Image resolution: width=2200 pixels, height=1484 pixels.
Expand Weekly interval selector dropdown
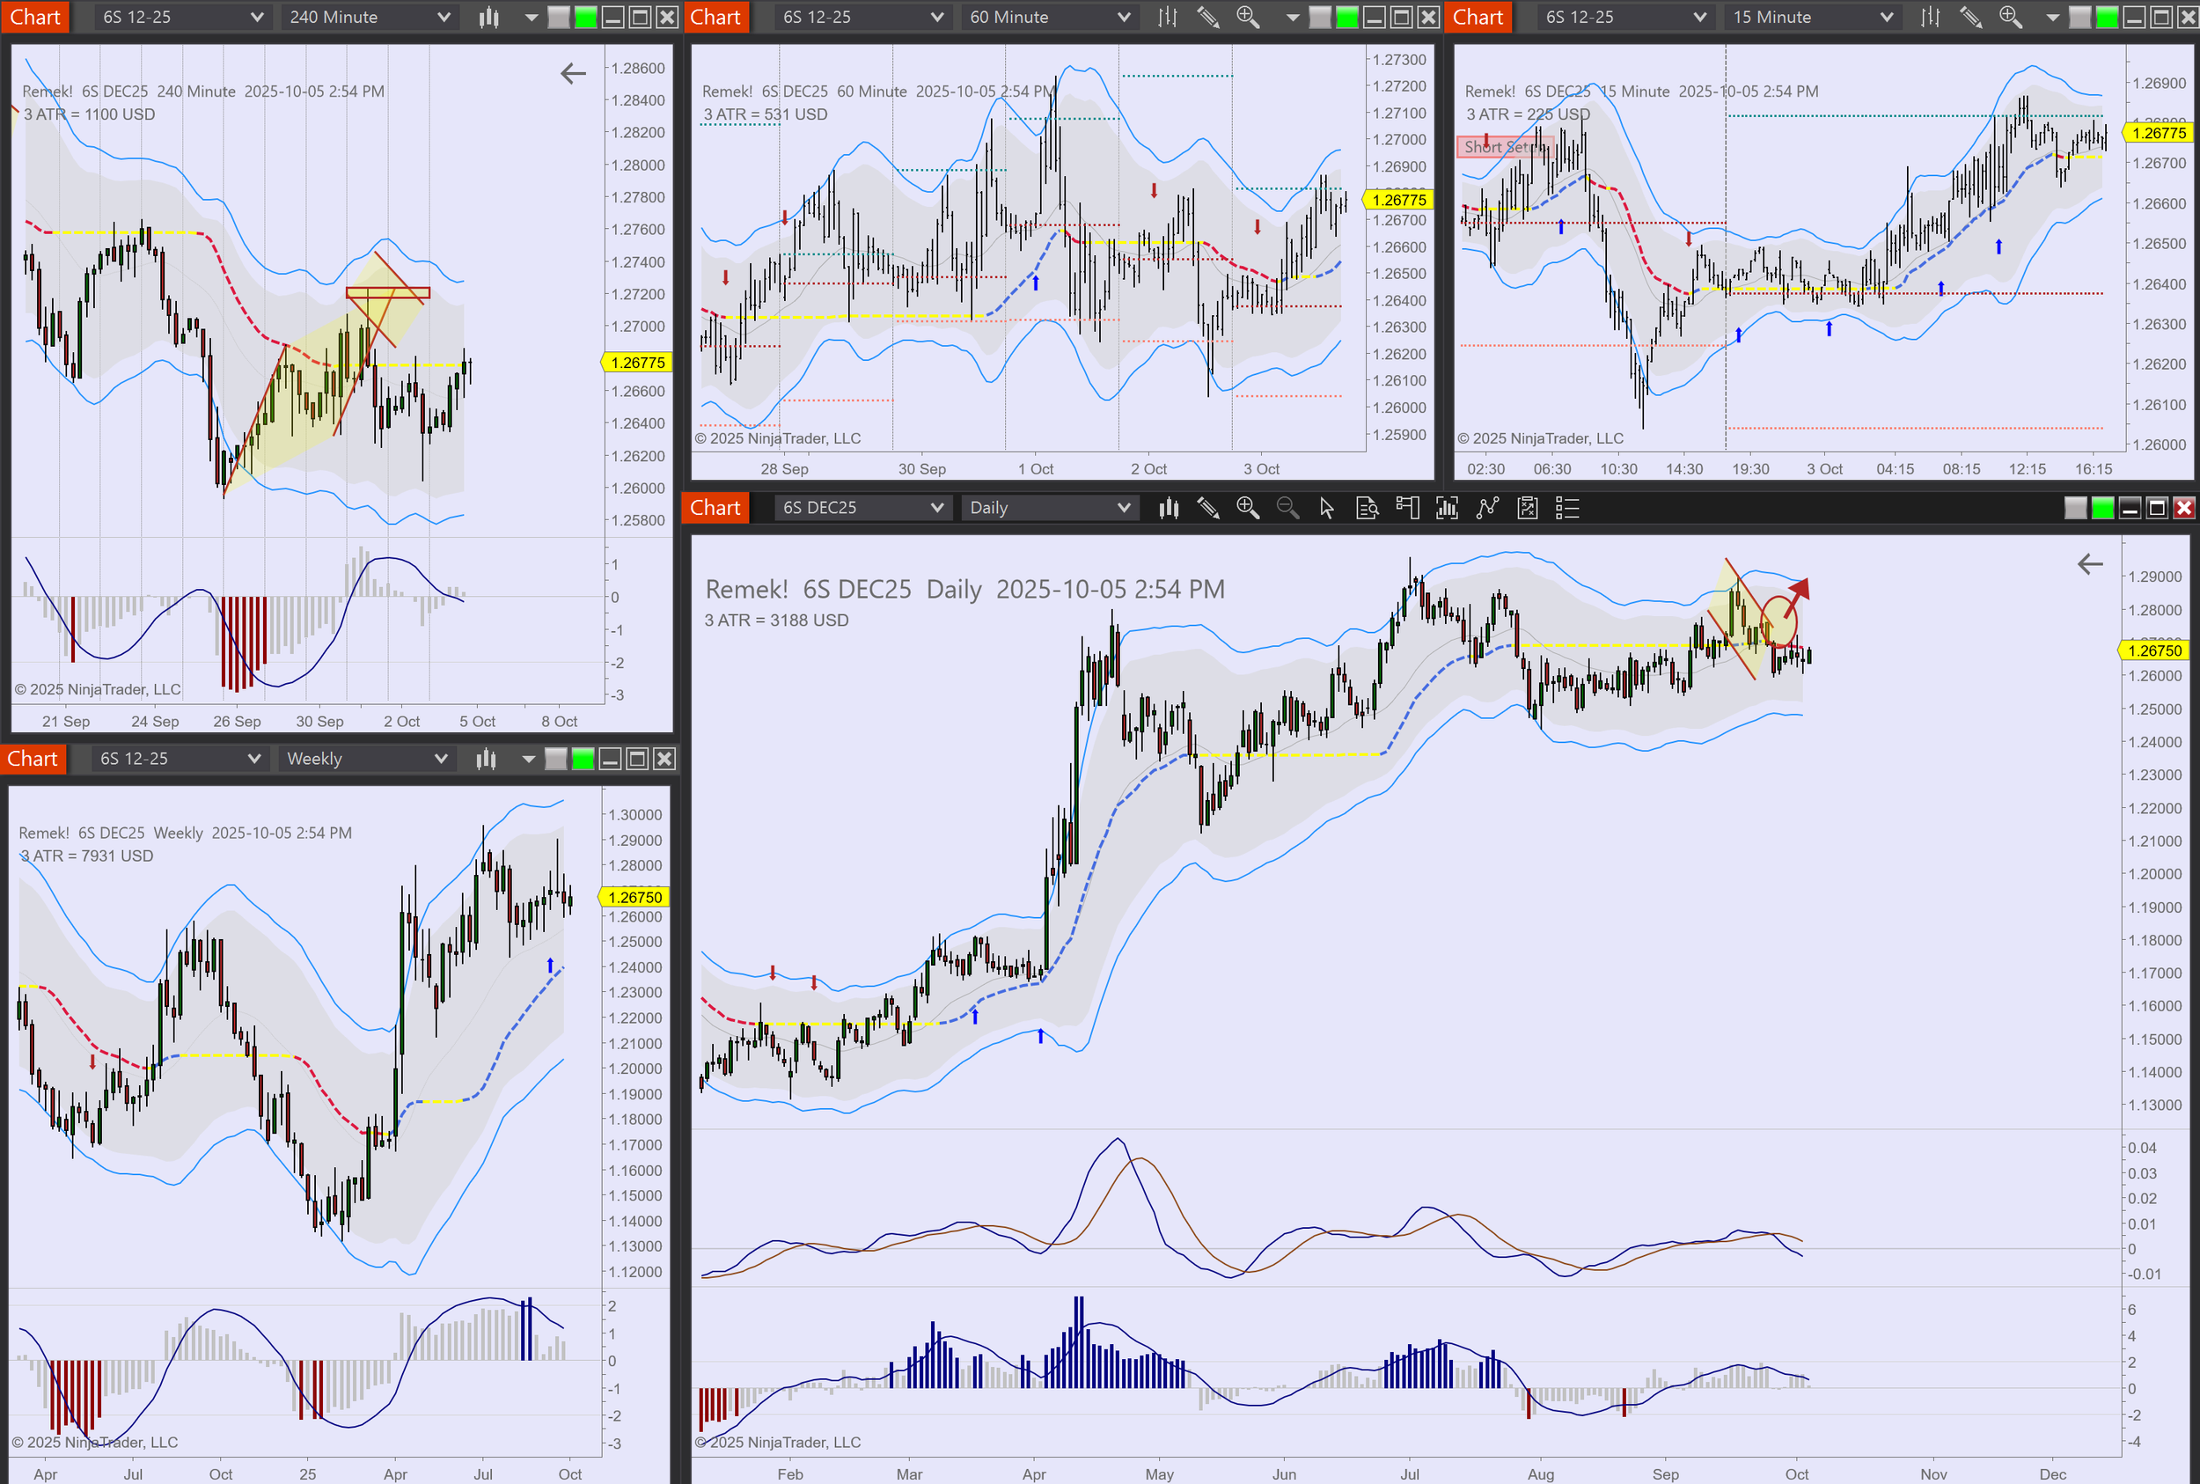pos(440,759)
